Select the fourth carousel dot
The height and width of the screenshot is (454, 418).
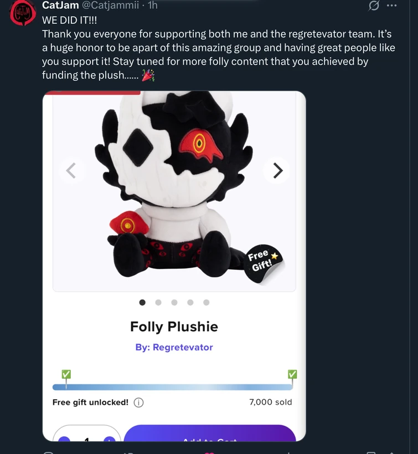[x=190, y=302]
